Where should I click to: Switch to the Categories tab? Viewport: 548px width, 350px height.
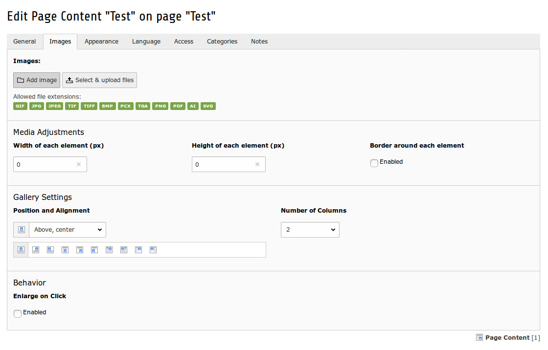222,42
